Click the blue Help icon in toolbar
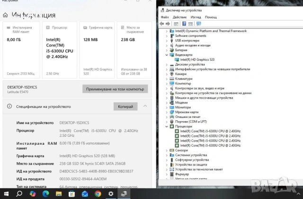The image size is (303, 199). click(x=184, y=24)
